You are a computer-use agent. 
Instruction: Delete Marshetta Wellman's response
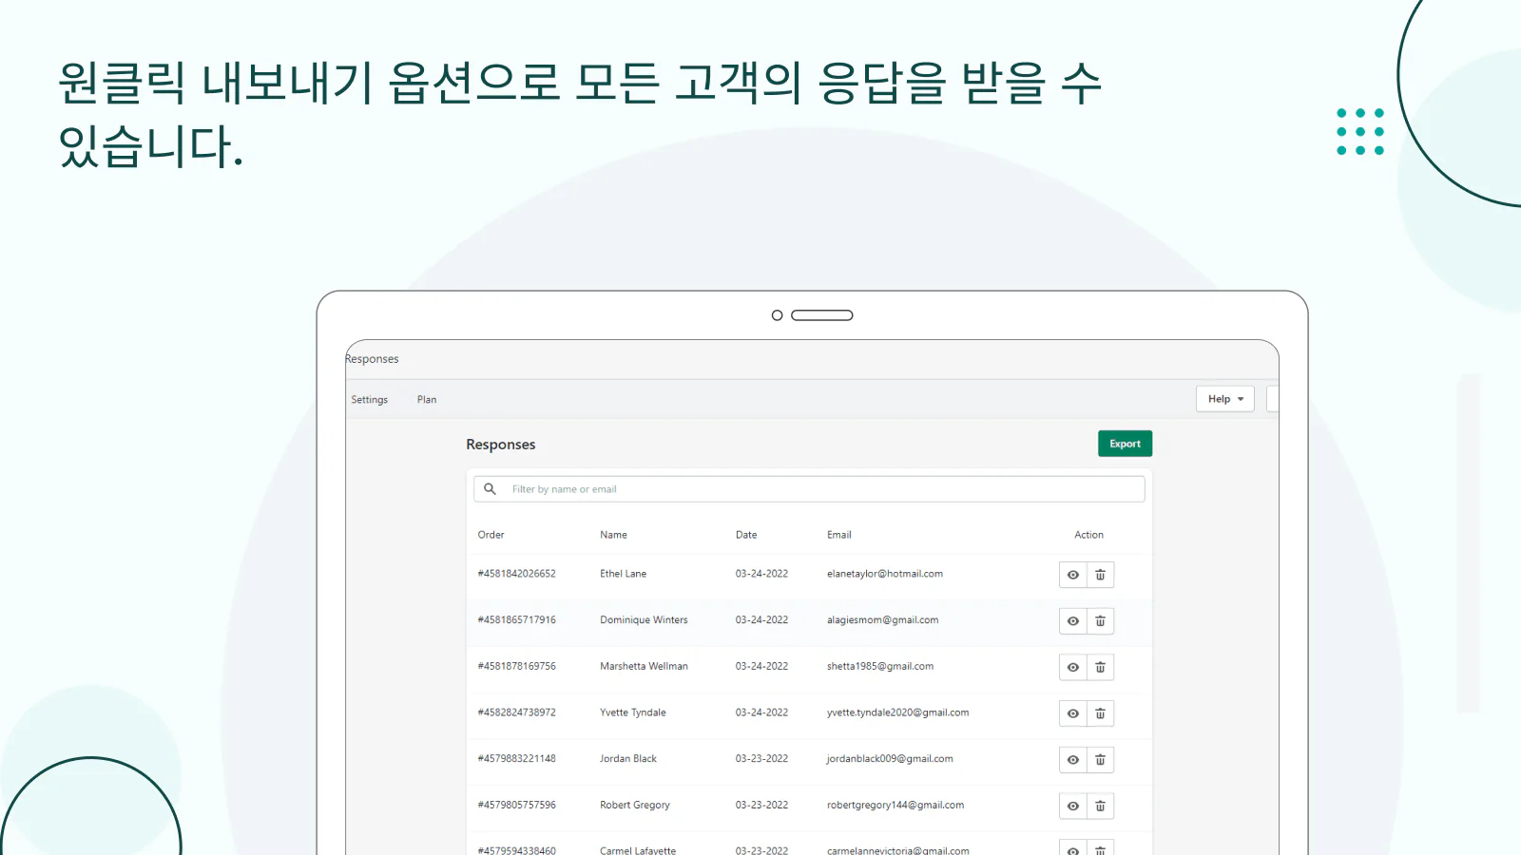[x=1100, y=668]
